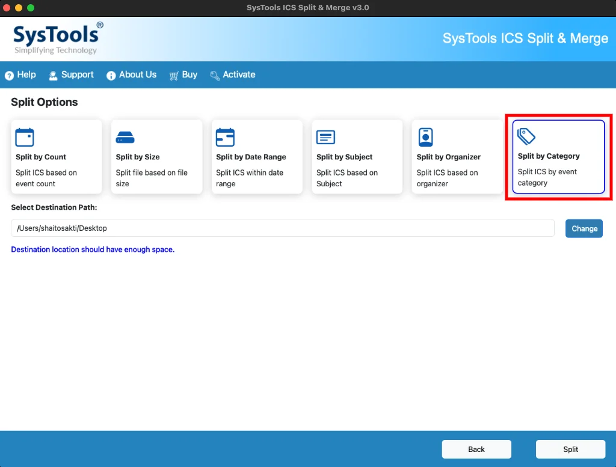Viewport: 616px width, 467px height.
Task: Start splitting with the Split button
Action: tap(570, 449)
